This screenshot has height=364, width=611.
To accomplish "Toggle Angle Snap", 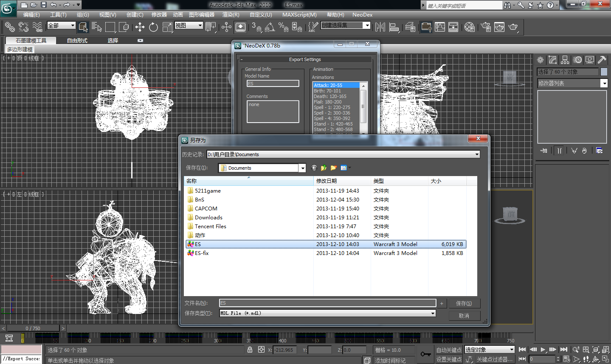I will 270,27.
